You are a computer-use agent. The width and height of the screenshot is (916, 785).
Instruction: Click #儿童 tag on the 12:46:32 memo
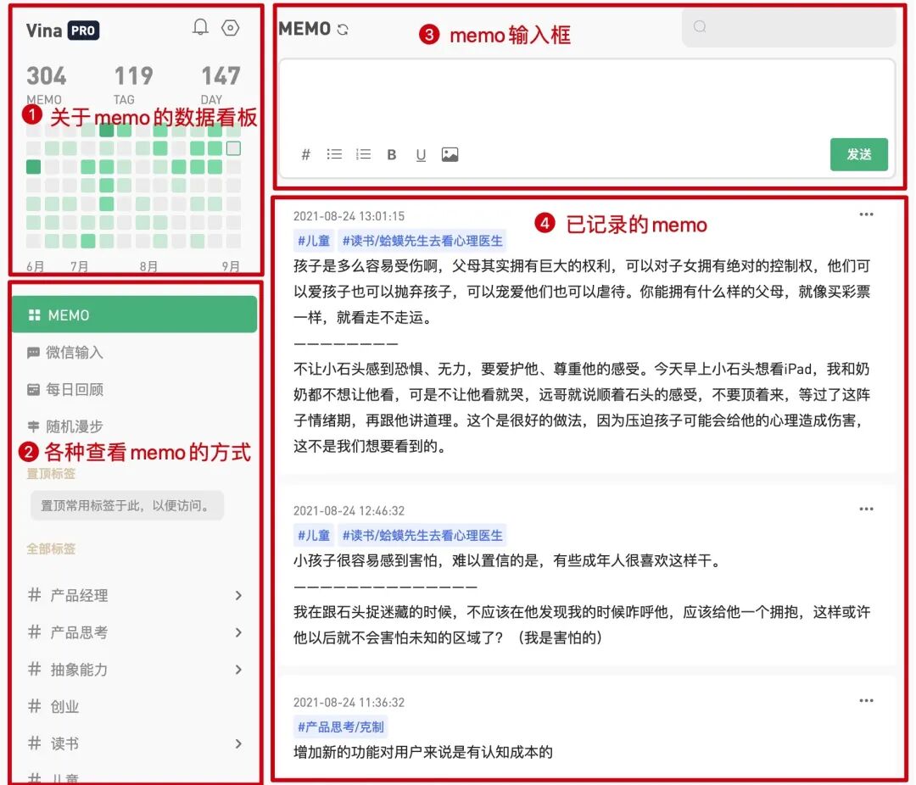pos(314,535)
